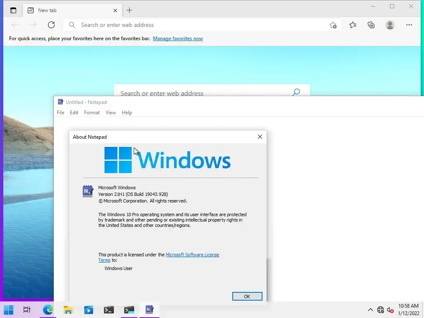Open Collections icon in Edge toolbar

click(371, 25)
